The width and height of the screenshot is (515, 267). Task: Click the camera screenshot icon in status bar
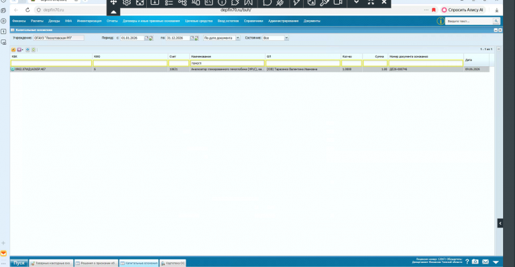475,262
